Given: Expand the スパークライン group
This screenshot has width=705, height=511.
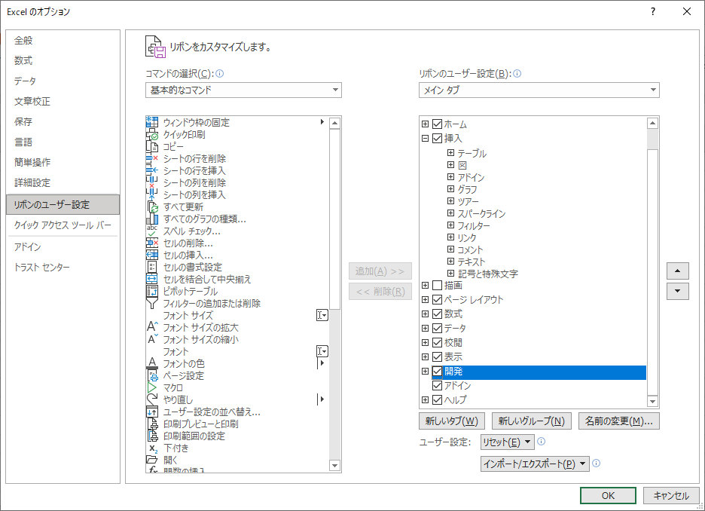Looking at the screenshot, I should [x=450, y=213].
